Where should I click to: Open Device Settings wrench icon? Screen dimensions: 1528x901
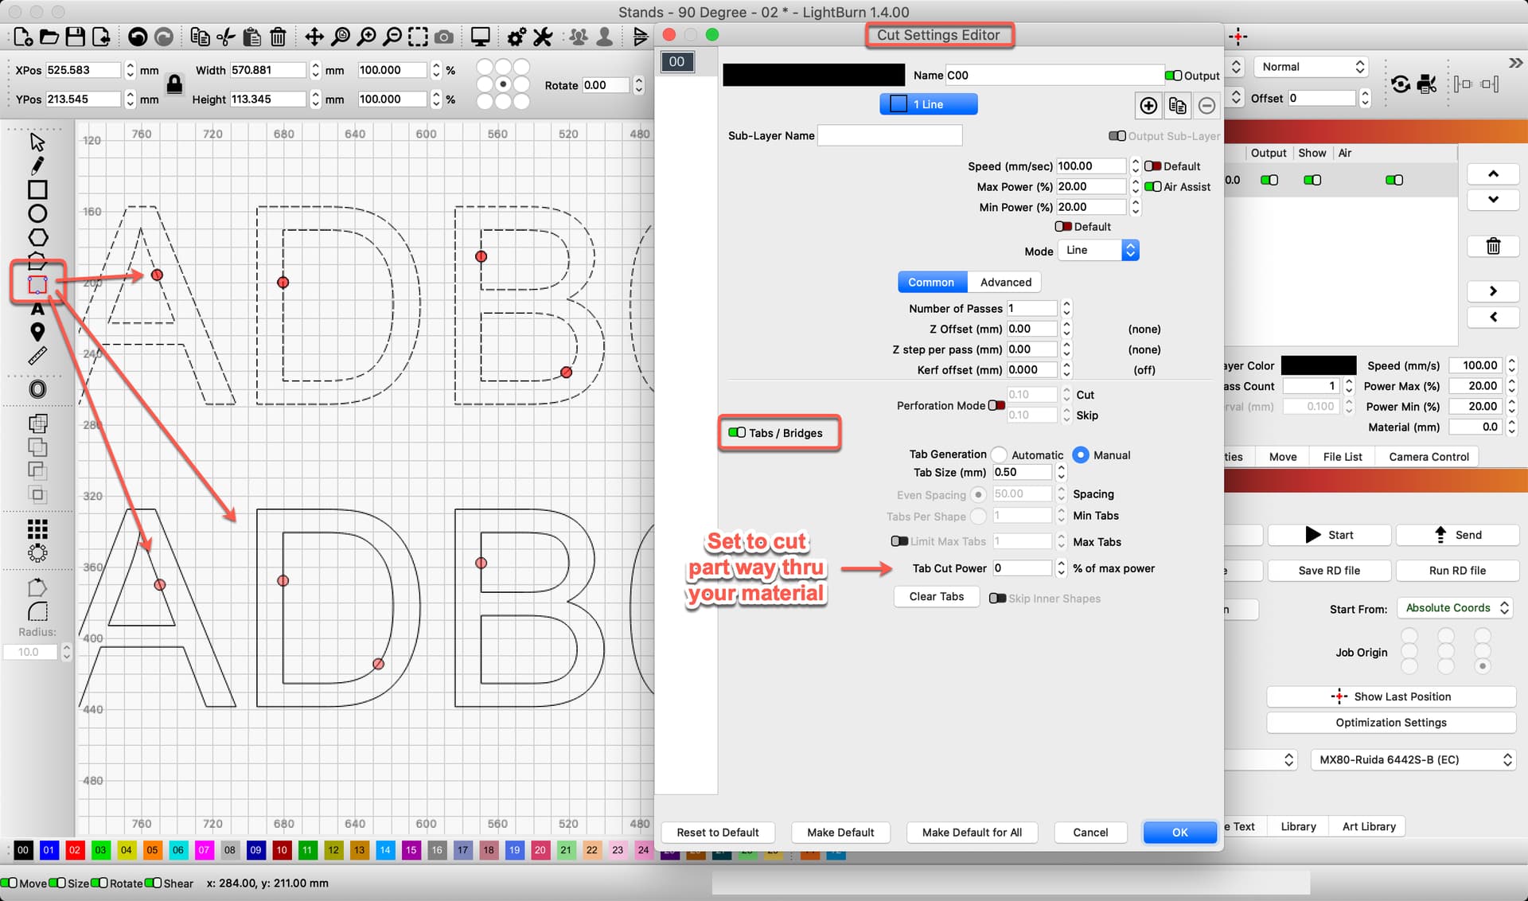point(543,37)
